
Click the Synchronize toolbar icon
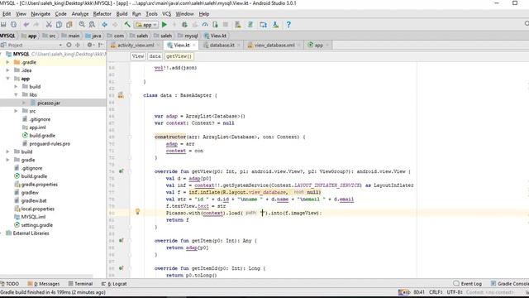pyautogui.click(x=13, y=25)
